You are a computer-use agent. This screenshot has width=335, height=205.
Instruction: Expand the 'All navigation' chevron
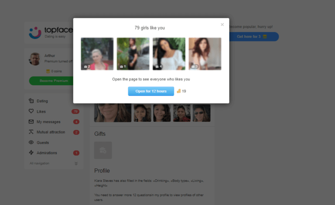pos(76,164)
